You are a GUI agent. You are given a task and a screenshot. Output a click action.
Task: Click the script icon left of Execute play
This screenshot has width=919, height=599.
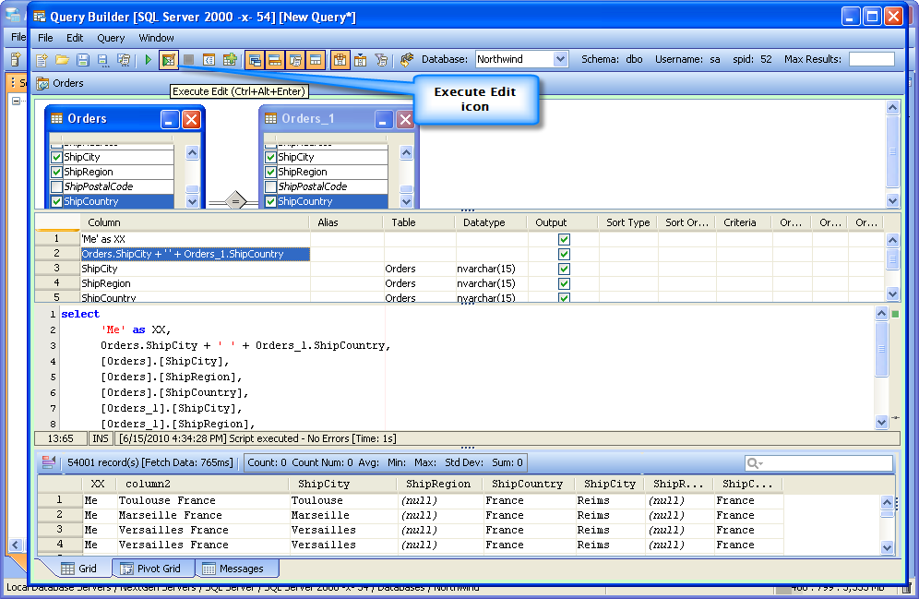click(124, 60)
